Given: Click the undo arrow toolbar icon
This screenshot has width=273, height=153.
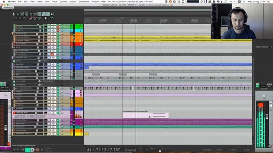Looking at the screenshot, I should (x=18, y=14).
